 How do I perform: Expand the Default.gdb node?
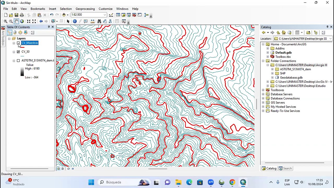click(x=268, y=53)
